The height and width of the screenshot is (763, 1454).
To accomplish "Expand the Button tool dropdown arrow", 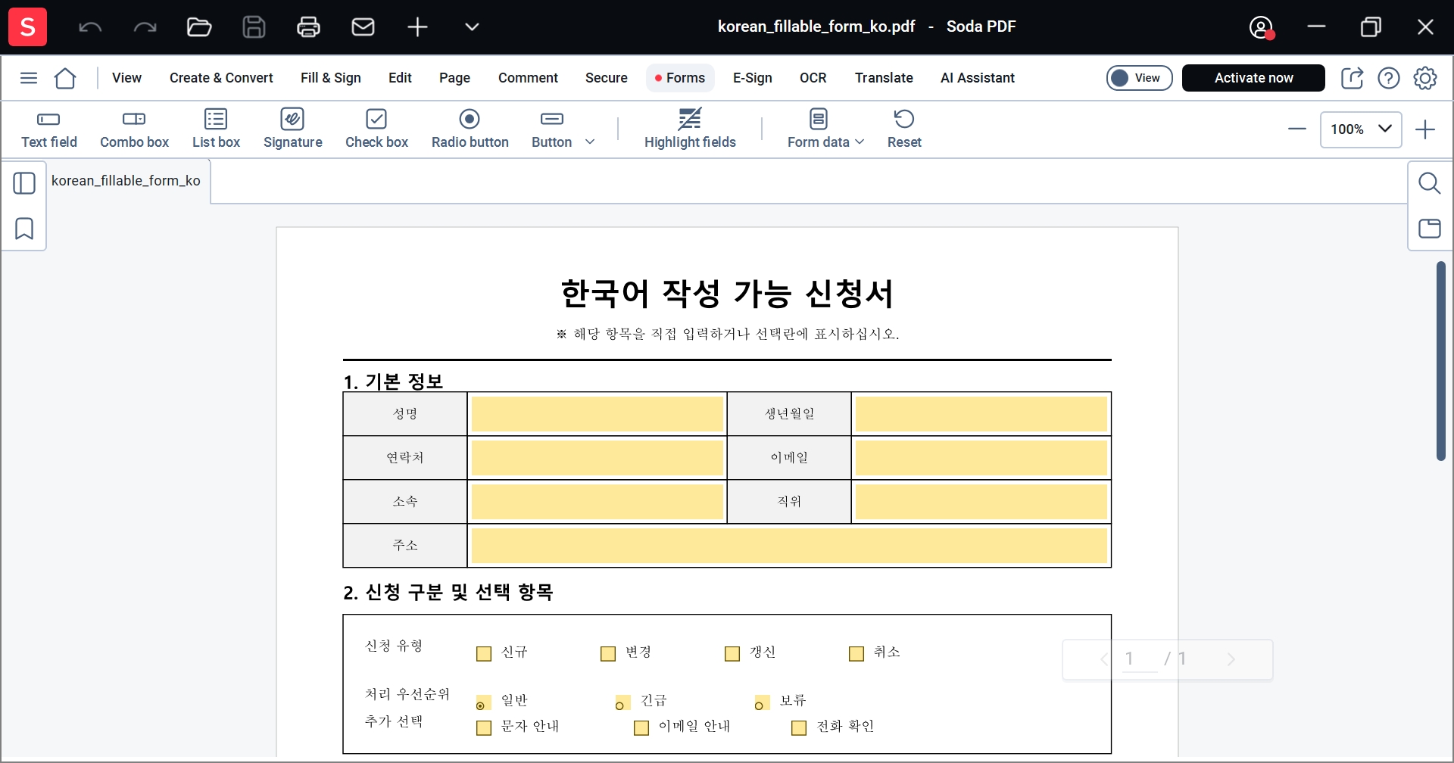I will (x=590, y=142).
